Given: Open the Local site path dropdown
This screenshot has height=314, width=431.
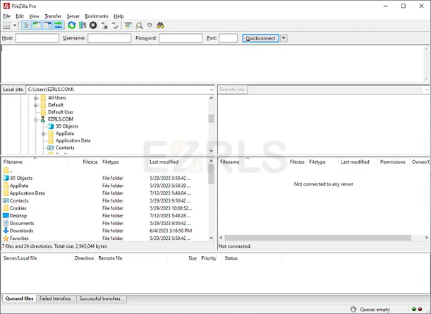Looking at the screenshot, I should click(212, 90).
